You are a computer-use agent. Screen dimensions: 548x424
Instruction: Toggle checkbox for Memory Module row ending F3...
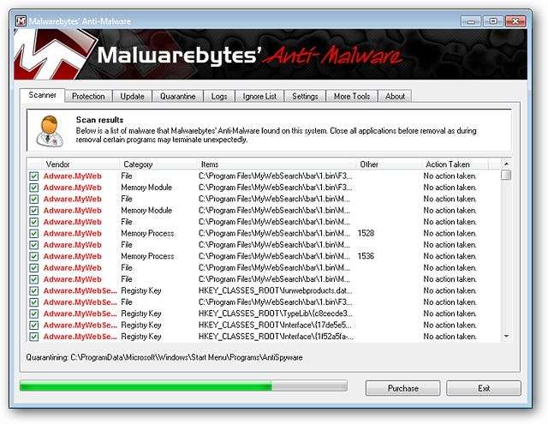34,188
